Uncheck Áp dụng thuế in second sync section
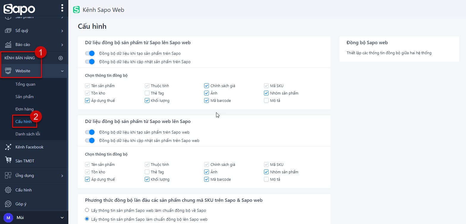The width and height of the screenshot is (466, 224). point(87,179)
